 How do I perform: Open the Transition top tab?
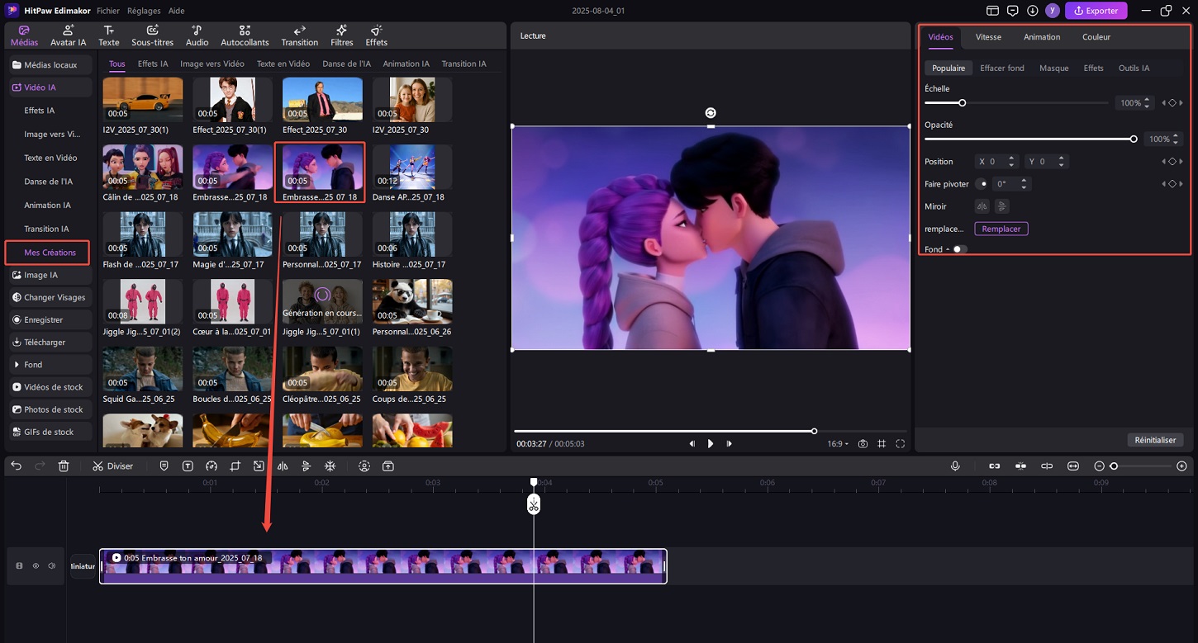(299, 35)
